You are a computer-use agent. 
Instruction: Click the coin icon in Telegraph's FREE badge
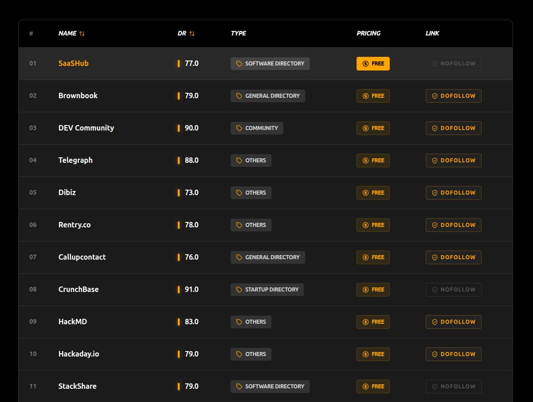[x=366, y=161]
